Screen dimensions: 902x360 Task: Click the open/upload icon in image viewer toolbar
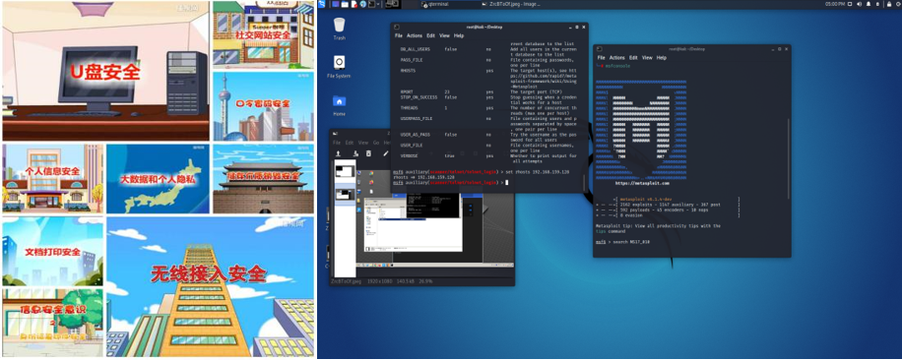pyautogui.click(x=339, y=153)
